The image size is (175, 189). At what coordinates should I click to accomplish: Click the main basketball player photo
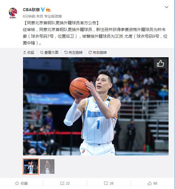tap(96, 106)
